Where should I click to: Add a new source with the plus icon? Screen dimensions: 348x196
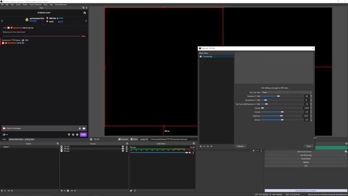click(61, 191)
